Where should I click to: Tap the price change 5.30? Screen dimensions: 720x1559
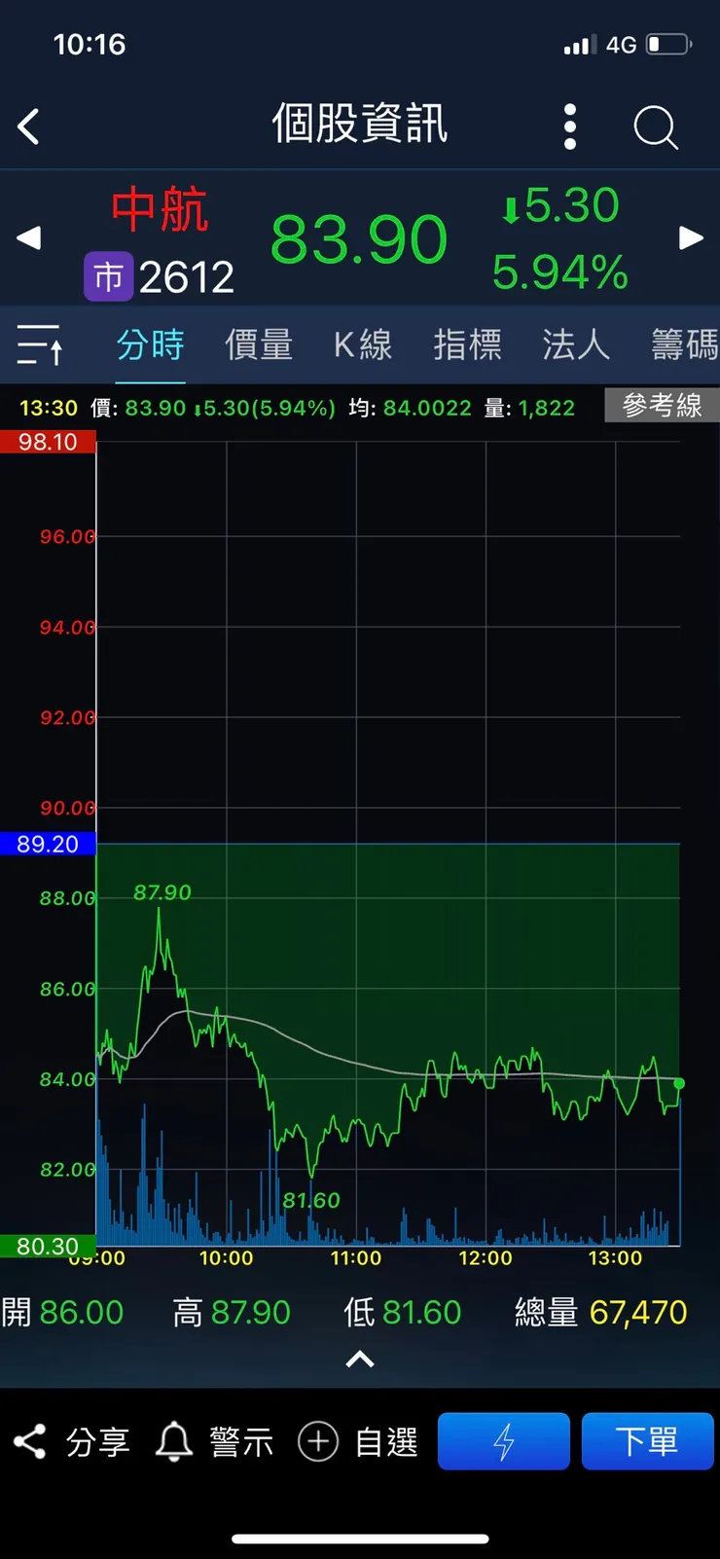[560, 205]
